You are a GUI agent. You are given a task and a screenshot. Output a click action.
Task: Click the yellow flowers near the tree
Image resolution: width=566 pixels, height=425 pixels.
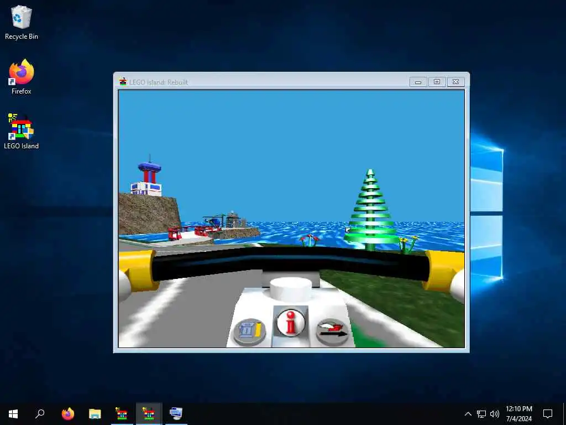(x=408, y=245)
